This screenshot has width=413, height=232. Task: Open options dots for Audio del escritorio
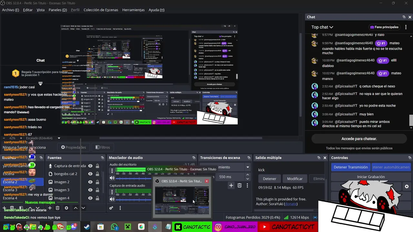coord(112,170)
